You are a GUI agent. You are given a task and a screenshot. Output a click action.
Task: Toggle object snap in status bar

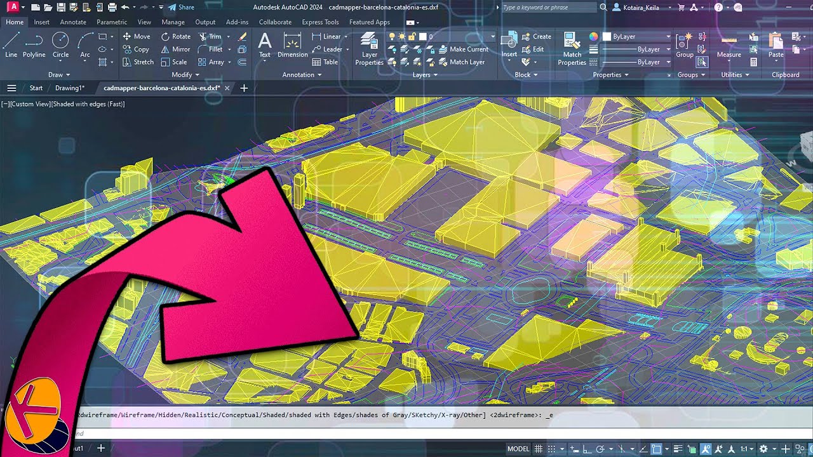point(657,449)
